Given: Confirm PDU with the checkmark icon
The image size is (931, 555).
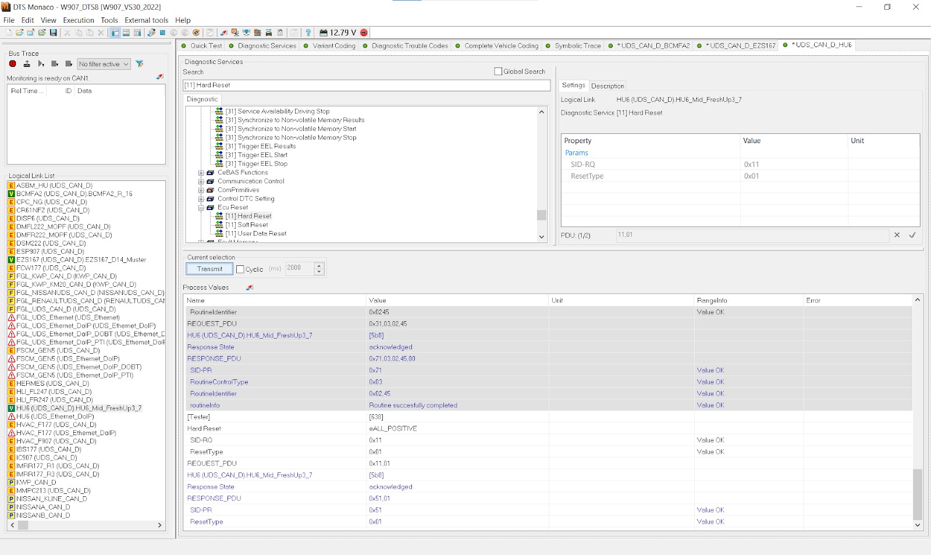Looking at the screenshot, I should coord(912,235).
